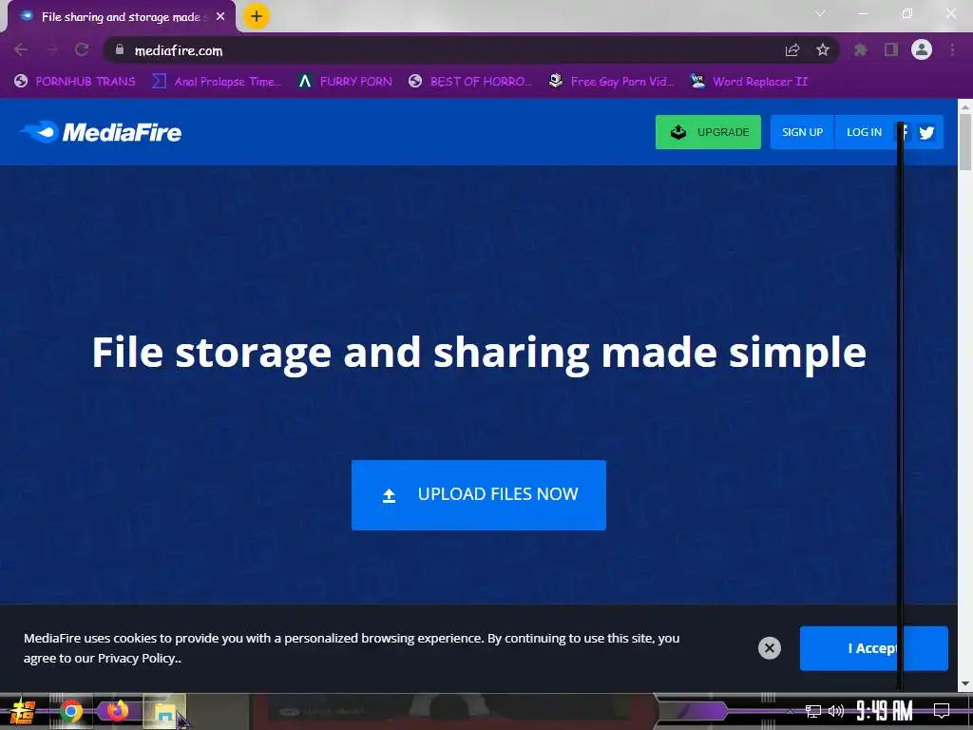973x730 pixels.
Task: Click the browser back arrow
Action: pos(21,49)
